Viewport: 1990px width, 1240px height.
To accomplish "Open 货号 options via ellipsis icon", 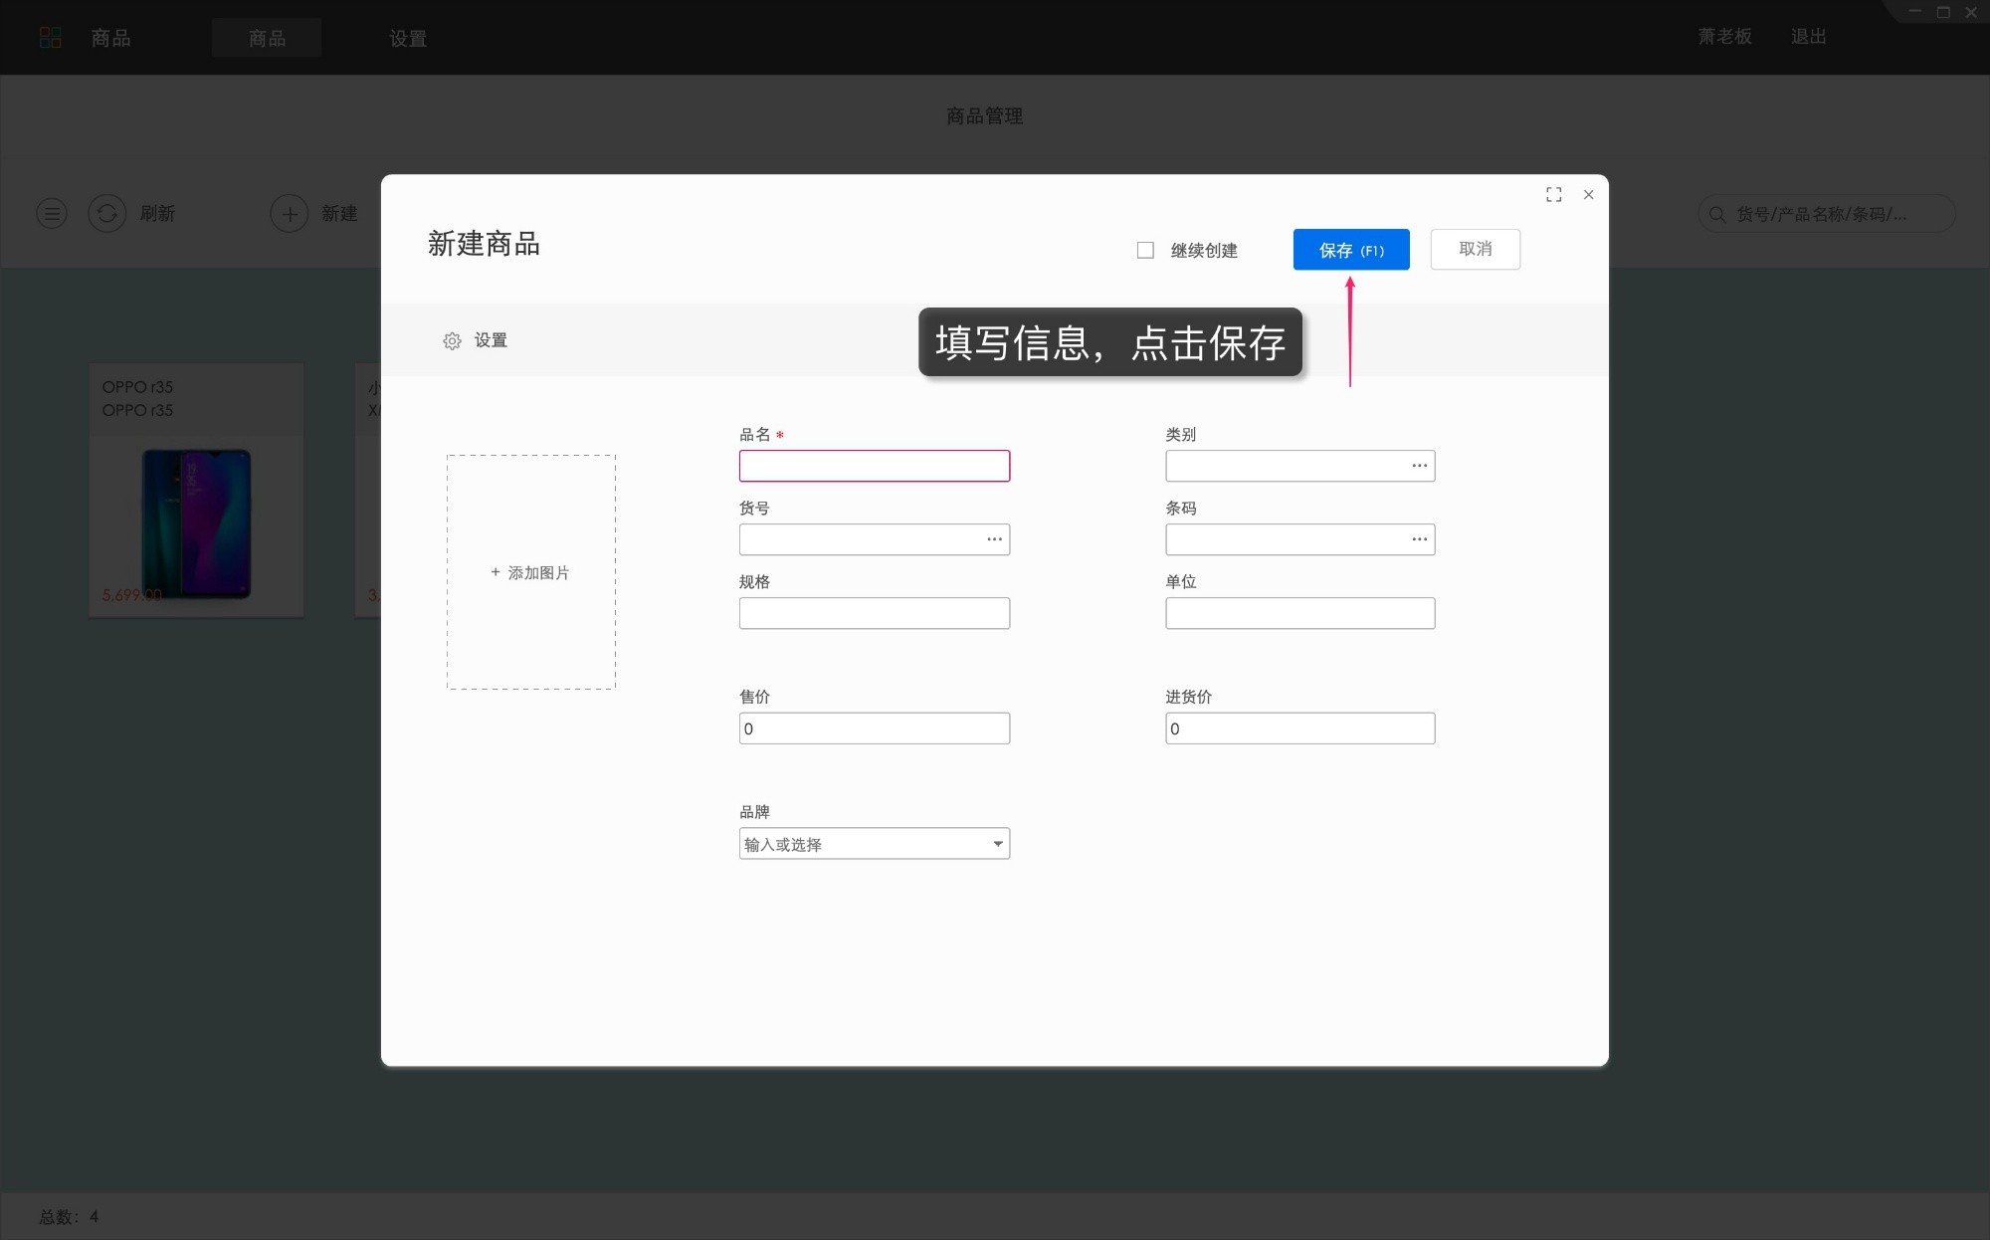I will [994, 539].
